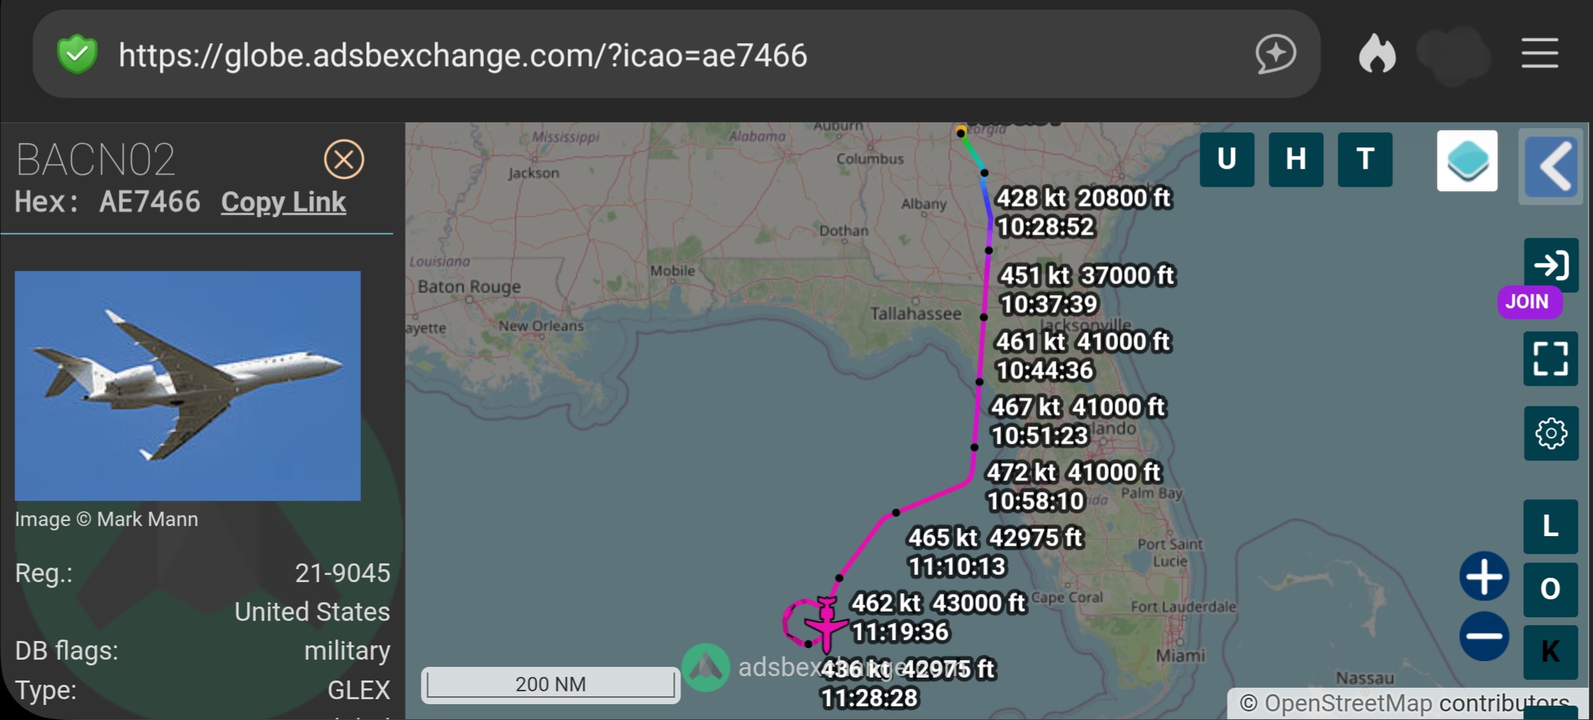Select the 10:28:52 track point label
Viewport: 1593px width, 720px height.
pyautogui.click(x=1084, y=213)
